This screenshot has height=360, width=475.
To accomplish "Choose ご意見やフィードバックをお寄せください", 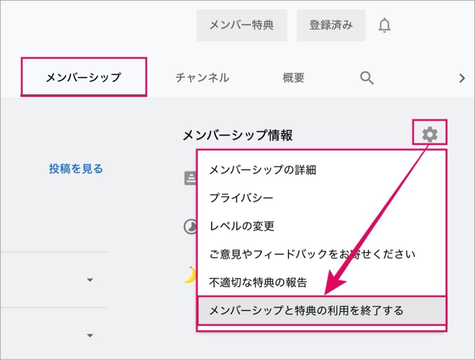I will pos(322,254).
